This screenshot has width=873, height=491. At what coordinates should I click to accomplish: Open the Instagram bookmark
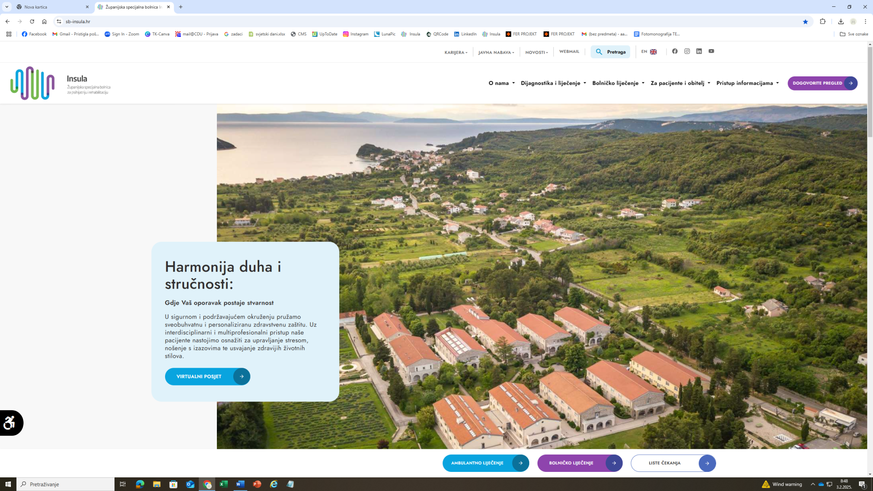tap(356, 34)
